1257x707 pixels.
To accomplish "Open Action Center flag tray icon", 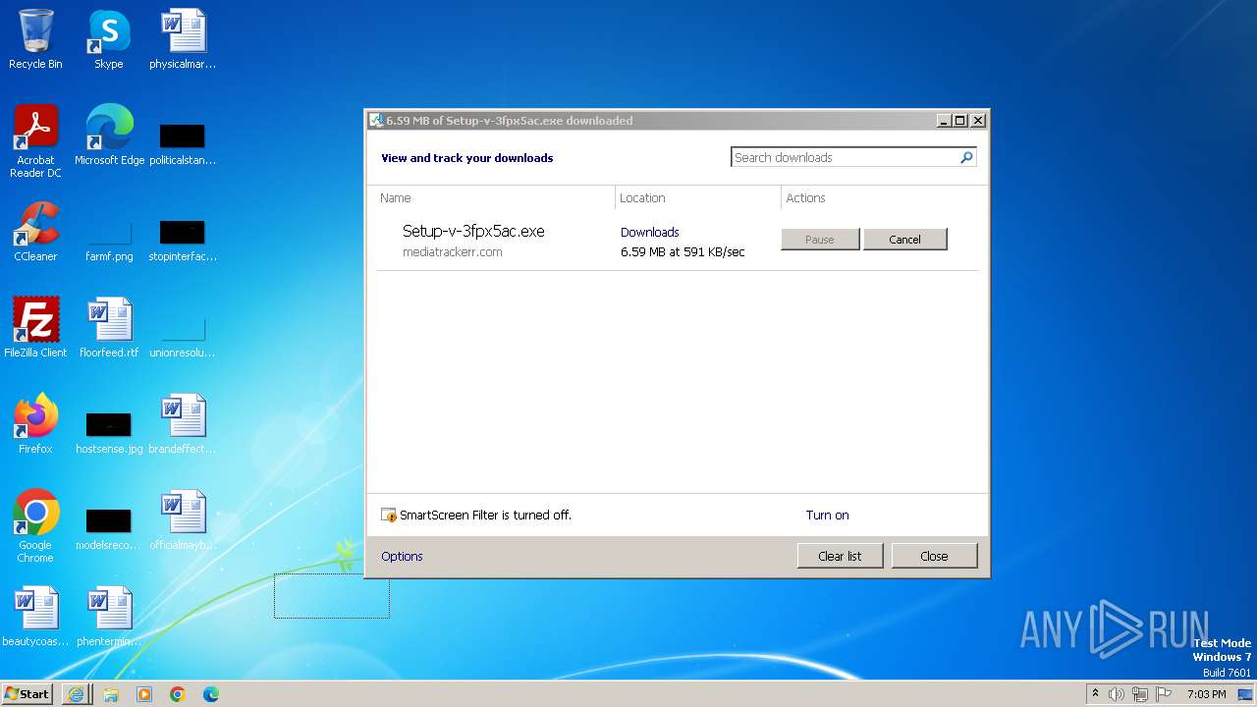I will pos(1164,694).
